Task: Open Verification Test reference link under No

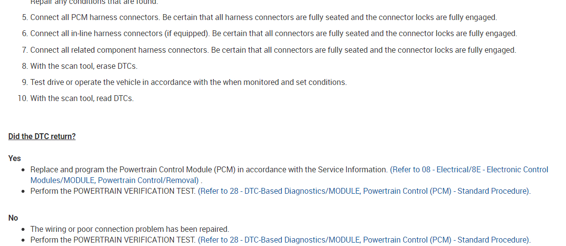Action: (364, 240)
